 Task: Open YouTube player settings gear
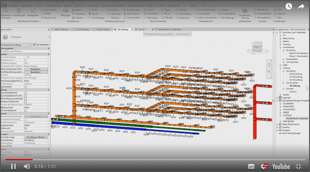tap(264, 166)
